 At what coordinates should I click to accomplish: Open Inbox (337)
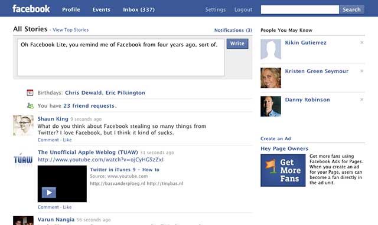(139, 9)
